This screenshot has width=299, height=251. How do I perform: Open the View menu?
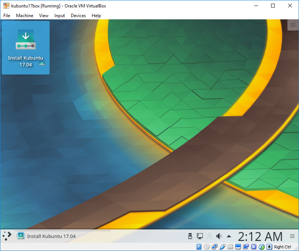(x=44, y=16)
